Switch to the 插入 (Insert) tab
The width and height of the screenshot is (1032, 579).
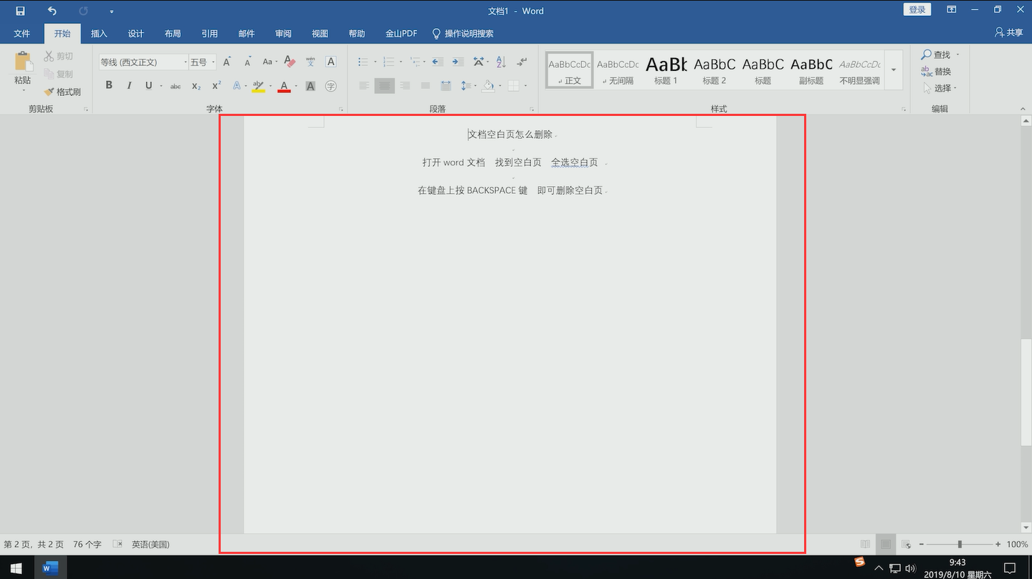pyautogui.click(x=99, y=34)
